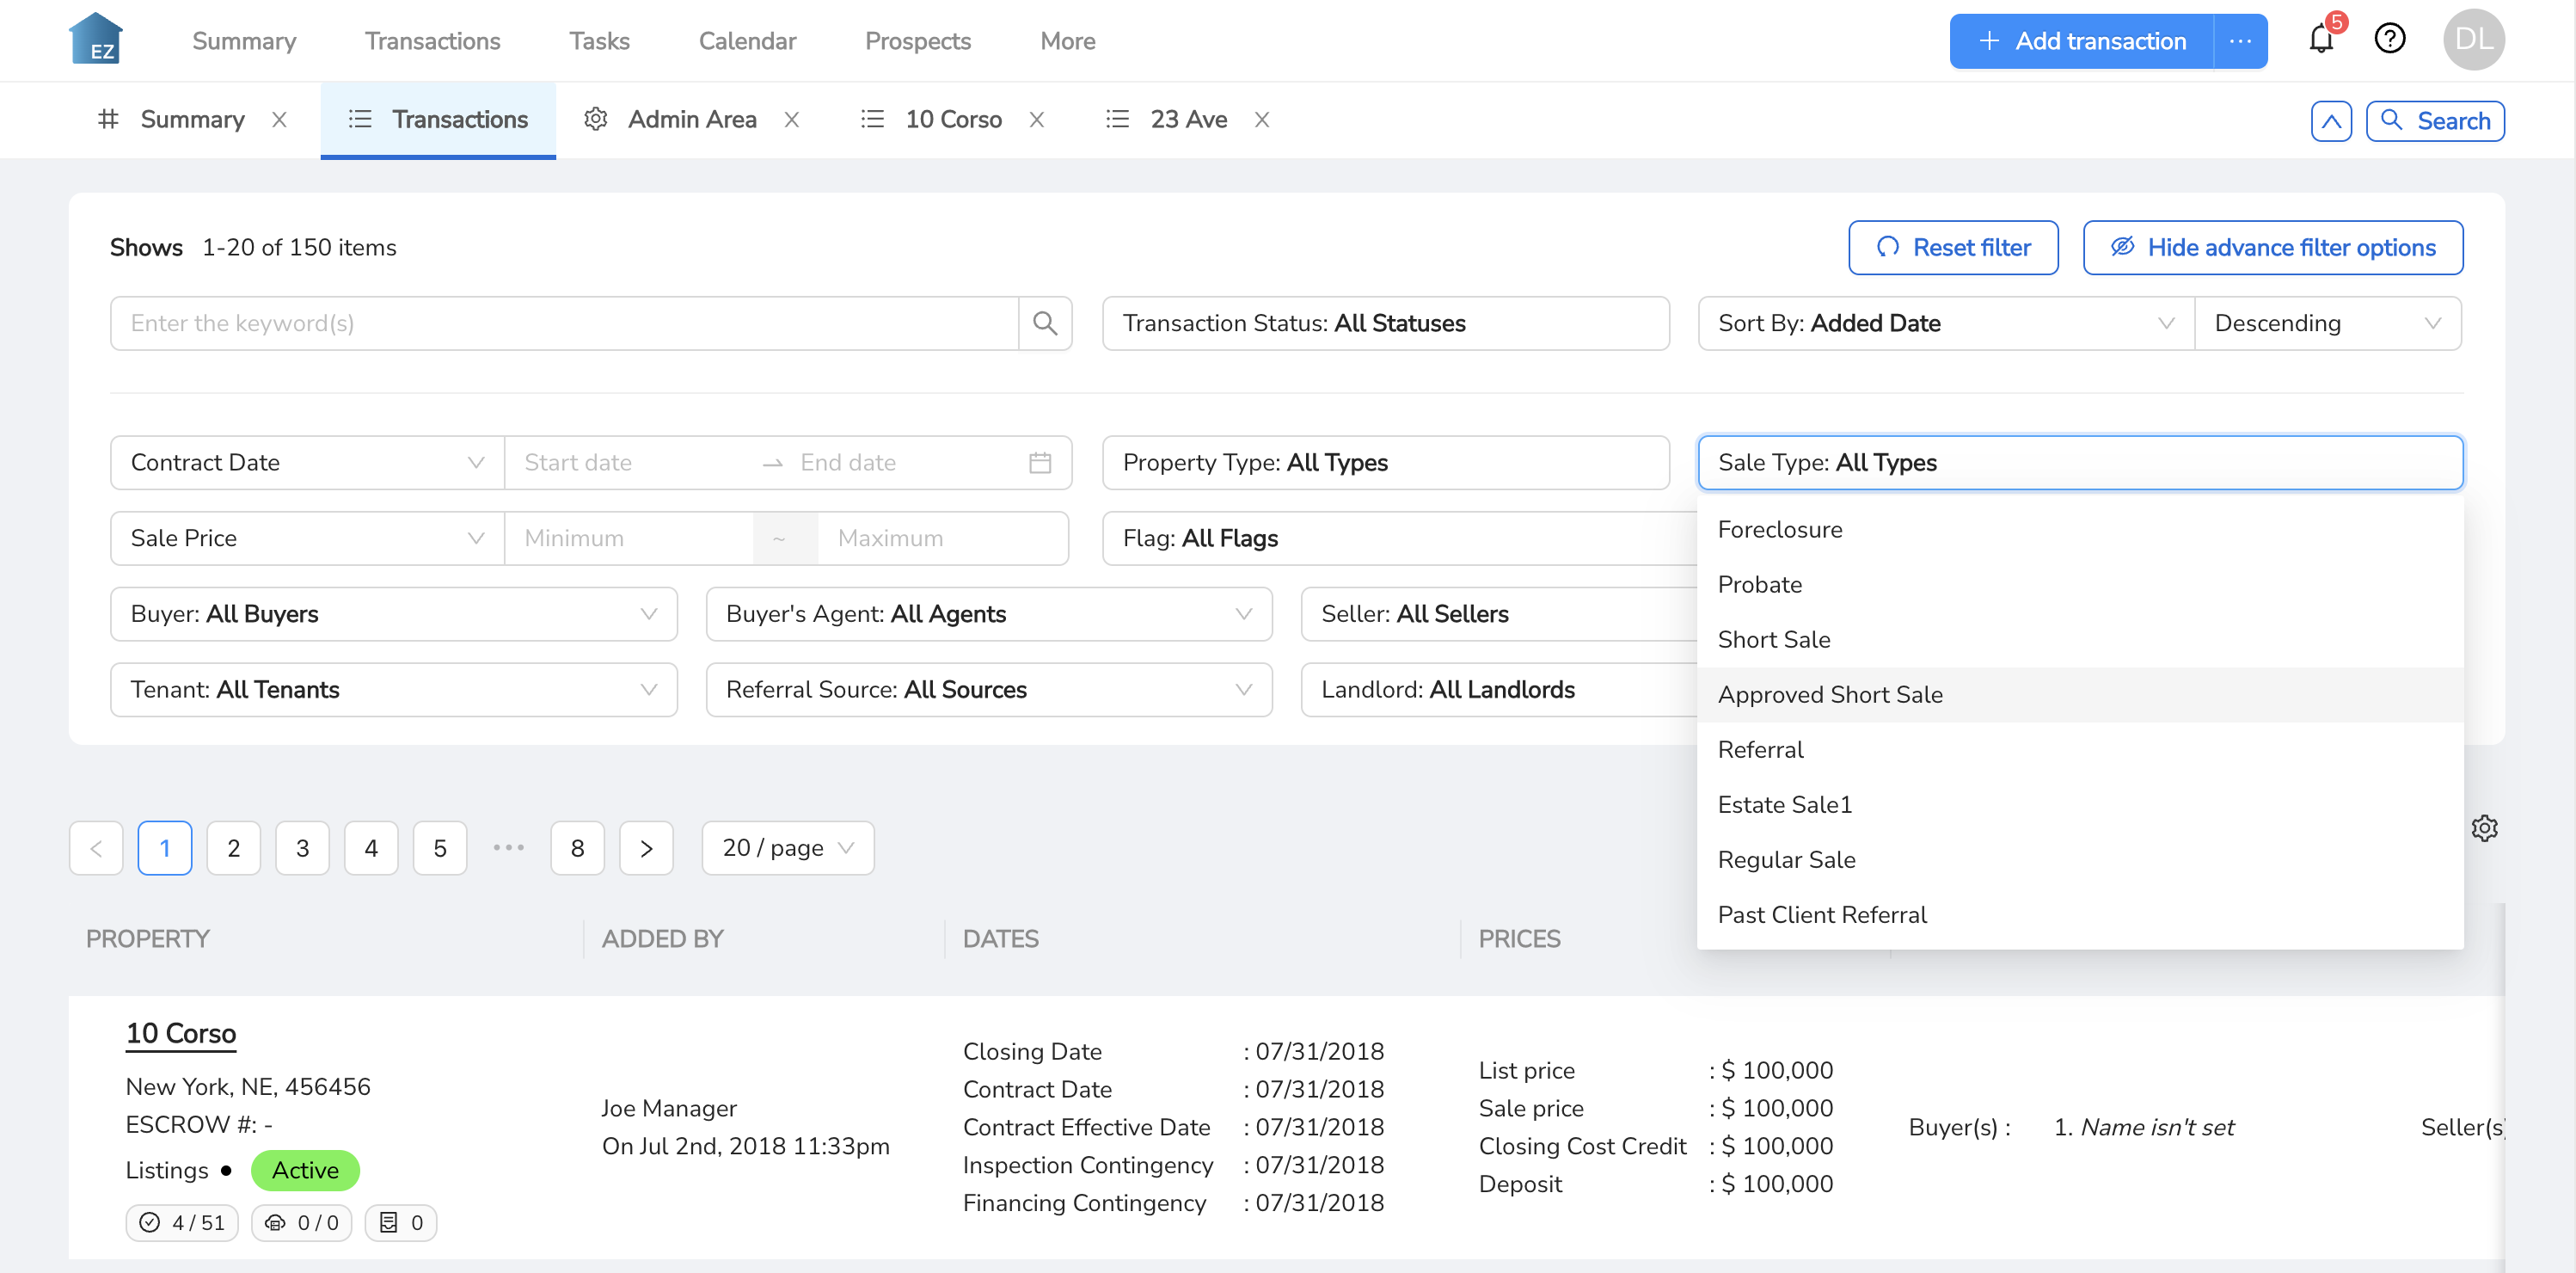The height and width of the screenshot is (1273, 2576).
Task: Open the Prospects menu item
Action: (x=917, y=41)
